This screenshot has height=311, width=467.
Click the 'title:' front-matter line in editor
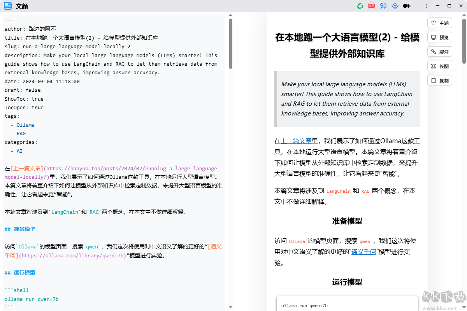pyautogui.click(x=81, y=38)
